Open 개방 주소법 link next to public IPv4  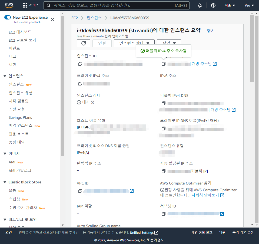click(204, 64)
